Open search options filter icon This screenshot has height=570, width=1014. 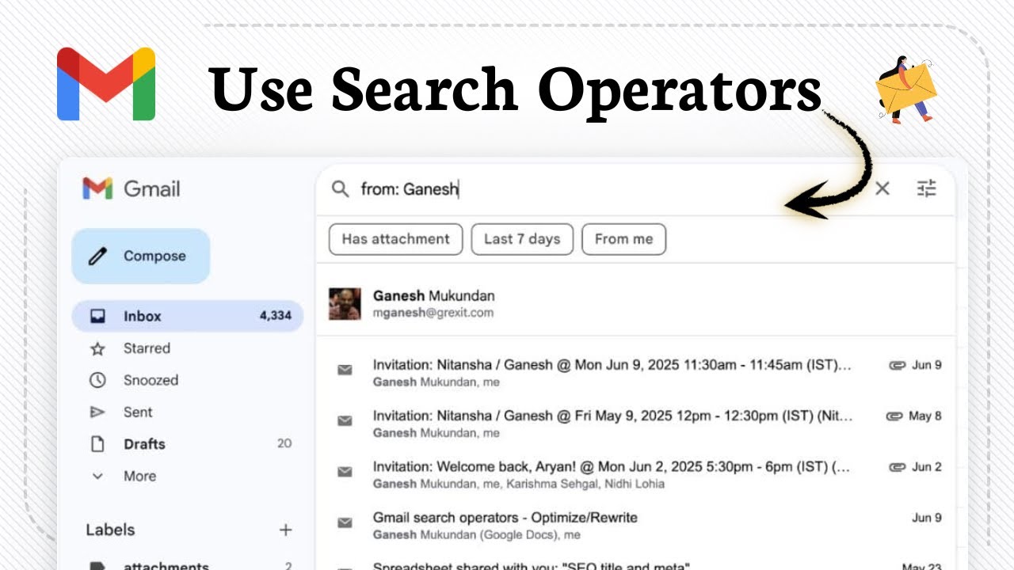pyautogui.click(x=927, y=188)
